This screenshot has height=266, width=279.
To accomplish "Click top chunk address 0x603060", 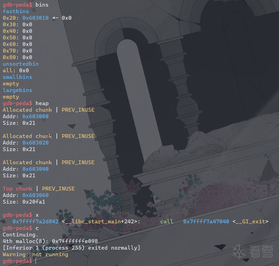I will (35, 195).
